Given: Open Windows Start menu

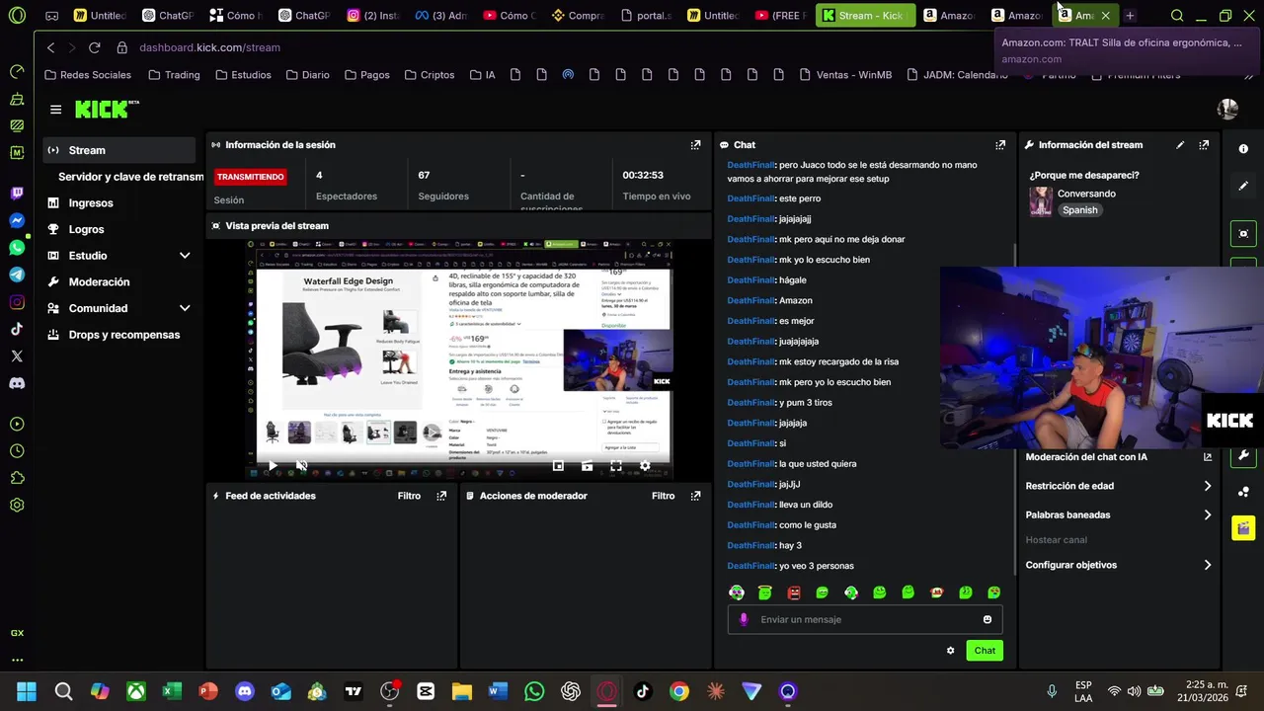Looking at the screenshot, I should (x=27, y=691).
